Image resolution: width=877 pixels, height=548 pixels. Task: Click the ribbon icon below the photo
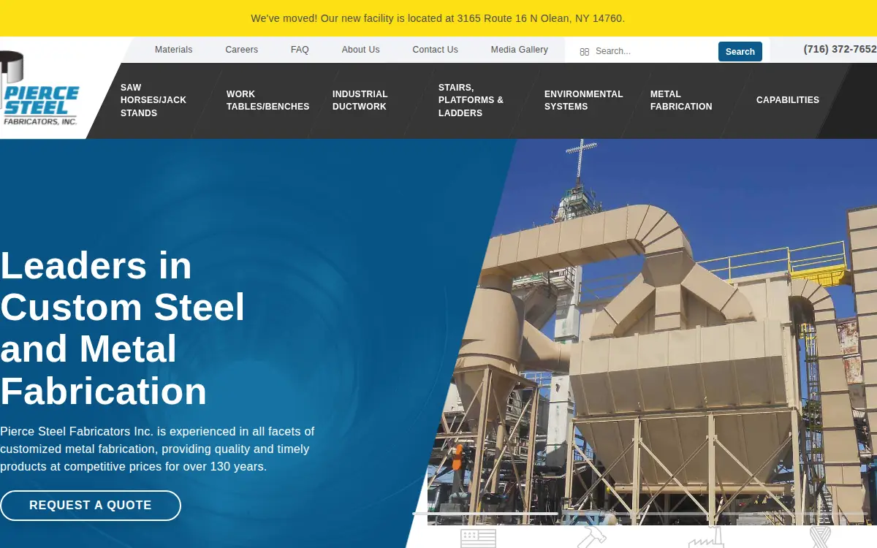[x=820, y=537]
